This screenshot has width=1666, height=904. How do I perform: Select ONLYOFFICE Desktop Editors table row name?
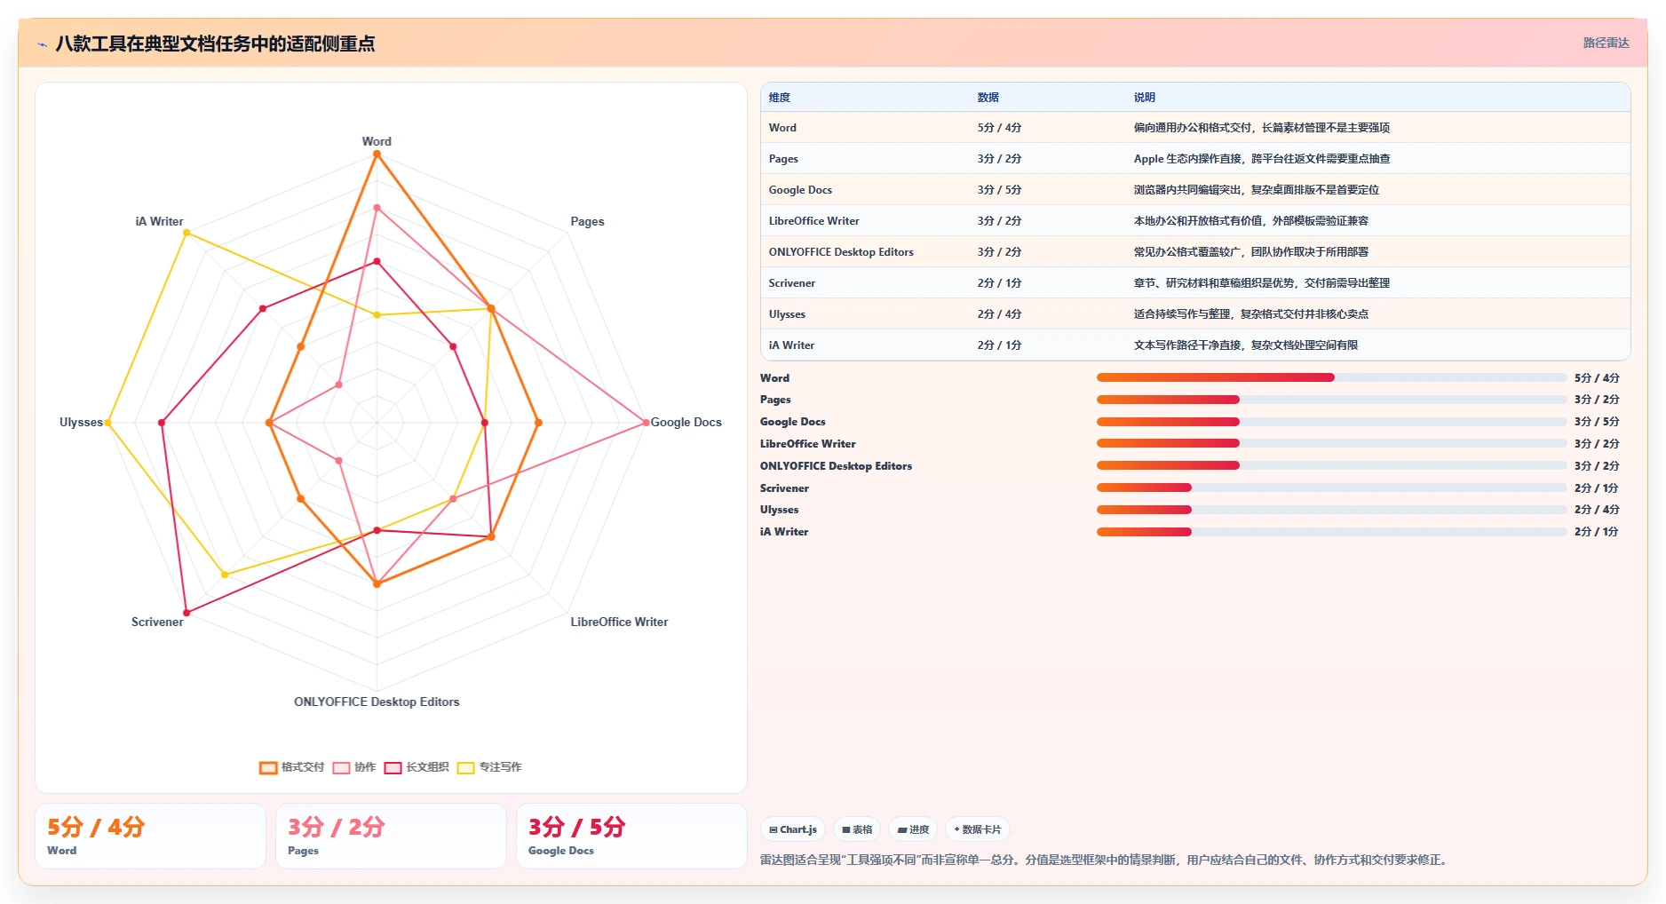[841, 252]
